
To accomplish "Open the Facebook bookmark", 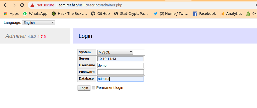I will pos(204,14).
